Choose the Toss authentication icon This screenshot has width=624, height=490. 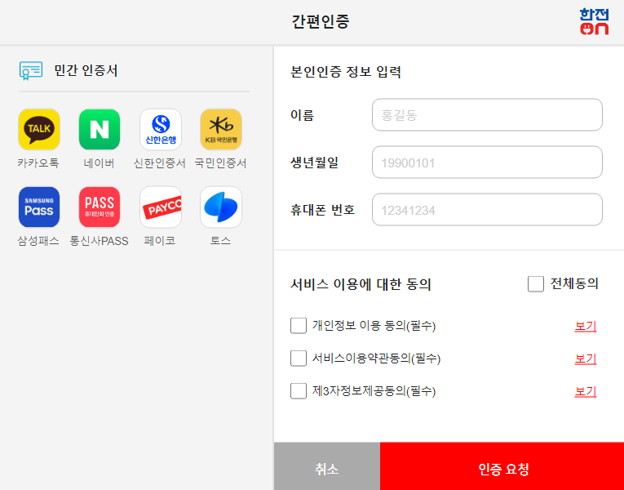[221, 207]
